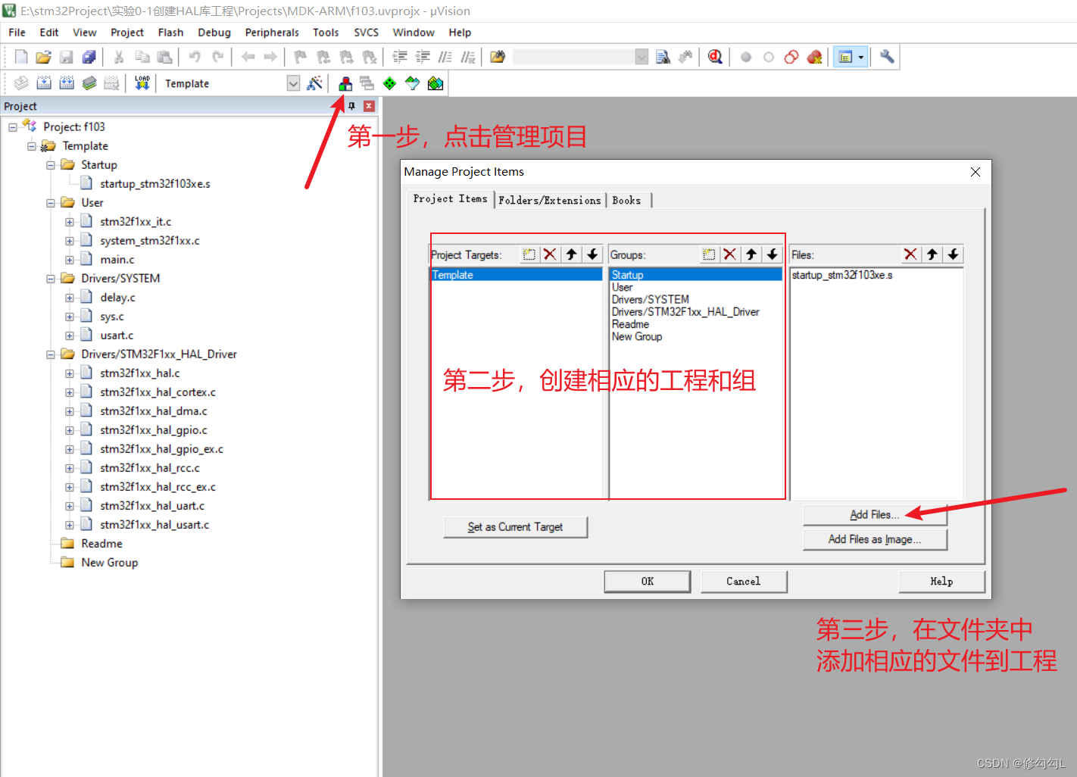1077x777 pixels.
Task: Delete selected Group
Action: 729,254
